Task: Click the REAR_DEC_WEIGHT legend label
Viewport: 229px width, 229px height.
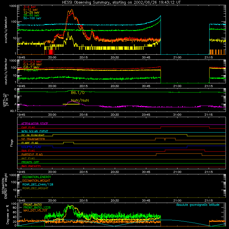Action: pyautogui.click(x=35, y=188)
